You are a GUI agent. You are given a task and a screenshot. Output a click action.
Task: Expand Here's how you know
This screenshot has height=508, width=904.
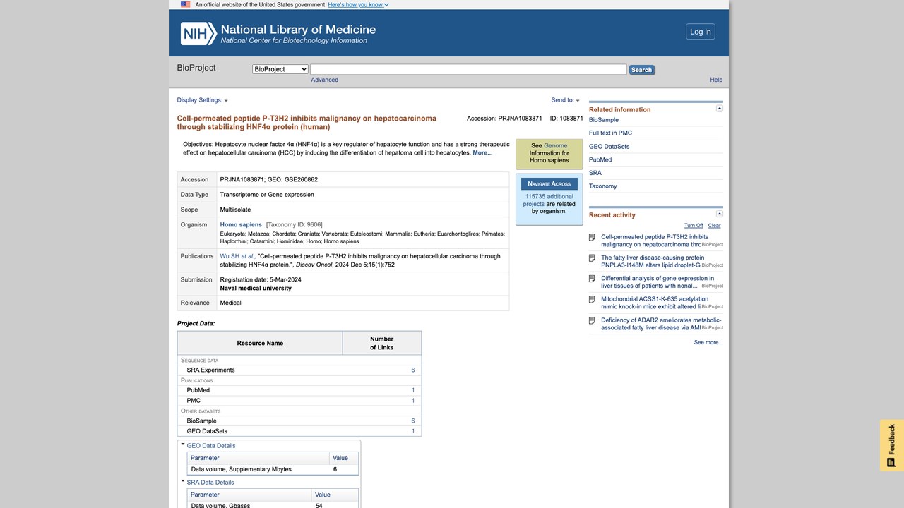tap(358, 4)
